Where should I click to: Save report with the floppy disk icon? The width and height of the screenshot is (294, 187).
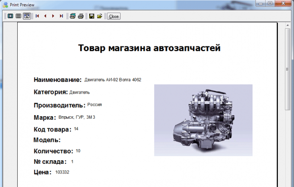92,16
